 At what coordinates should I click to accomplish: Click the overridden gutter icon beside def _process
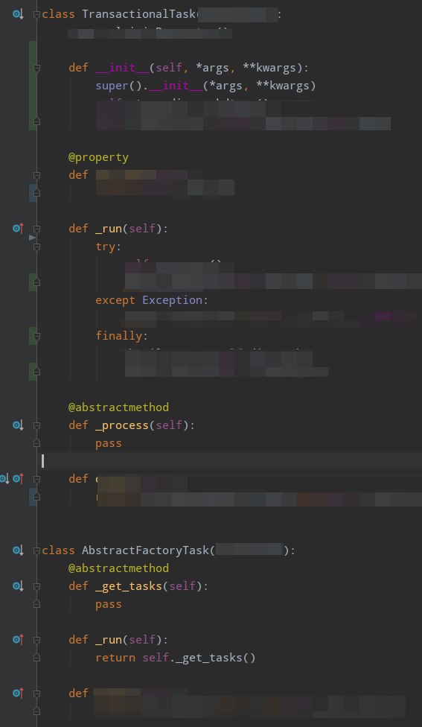18,425
